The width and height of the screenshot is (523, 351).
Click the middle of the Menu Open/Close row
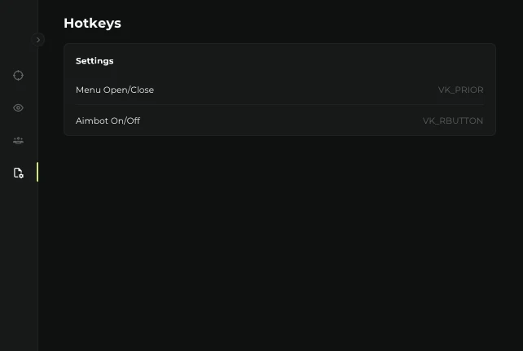279,90
